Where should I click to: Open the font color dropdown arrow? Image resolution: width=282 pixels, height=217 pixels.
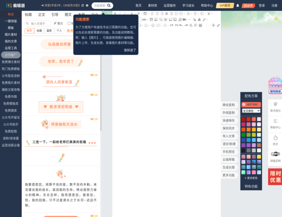point(134,14)
